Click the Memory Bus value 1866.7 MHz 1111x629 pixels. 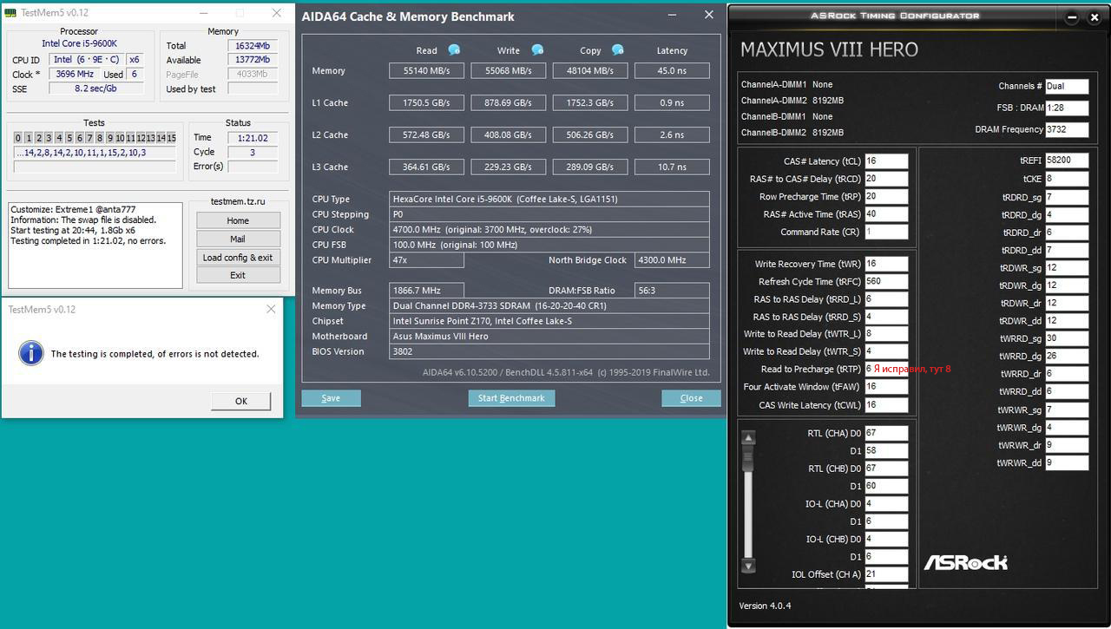(427, 291)
